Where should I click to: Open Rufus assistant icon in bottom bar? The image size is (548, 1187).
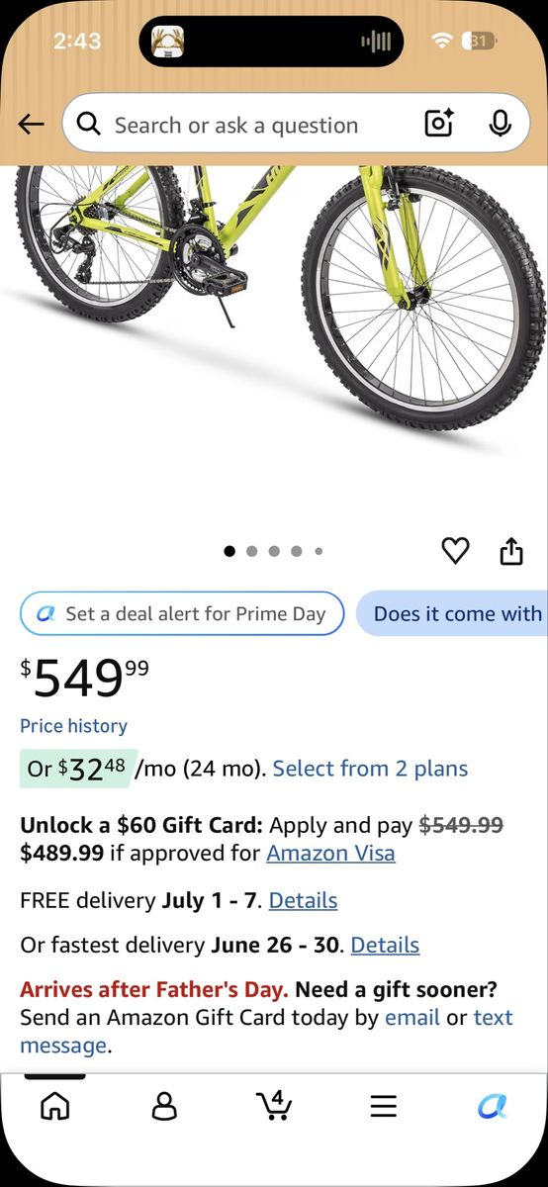(492, 1106)
